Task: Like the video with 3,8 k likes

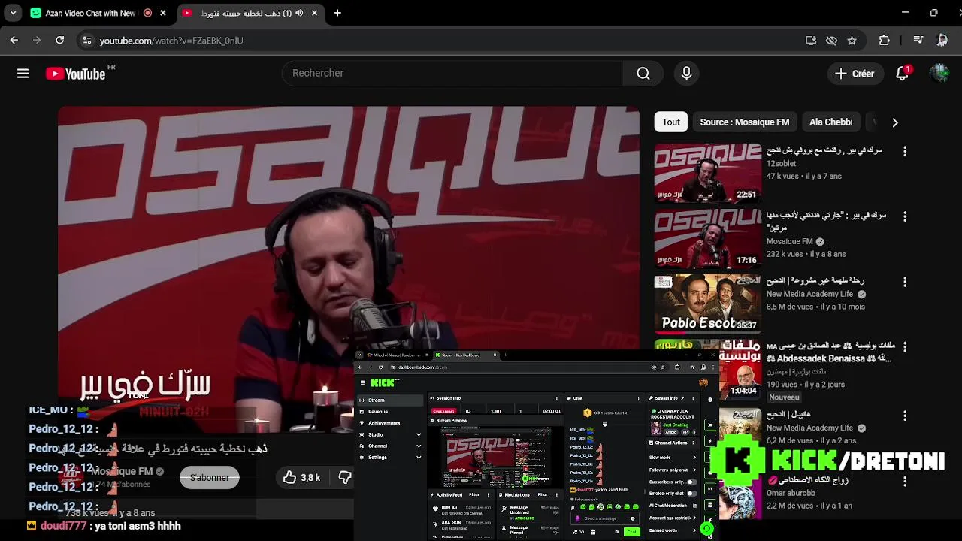Action: (301, 477)
